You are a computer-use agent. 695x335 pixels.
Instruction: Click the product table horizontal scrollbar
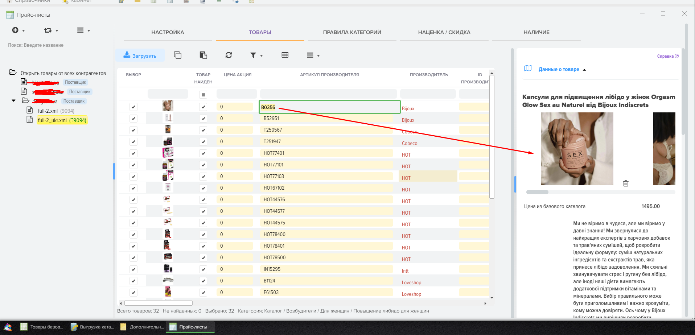pos(159,303)
